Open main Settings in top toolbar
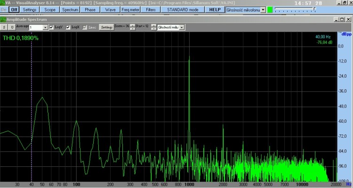Screen dimensions: 353x188 (x=30, y=10)
